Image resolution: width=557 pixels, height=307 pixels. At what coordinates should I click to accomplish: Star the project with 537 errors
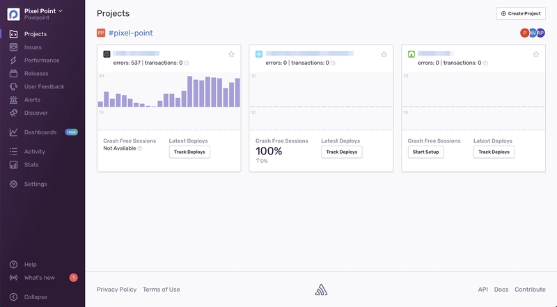click(x=232, y=54)
